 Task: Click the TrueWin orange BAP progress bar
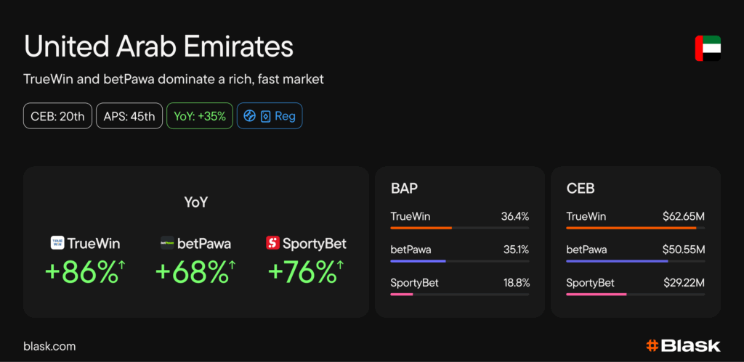pyautogui.click(x=421, y=228)
